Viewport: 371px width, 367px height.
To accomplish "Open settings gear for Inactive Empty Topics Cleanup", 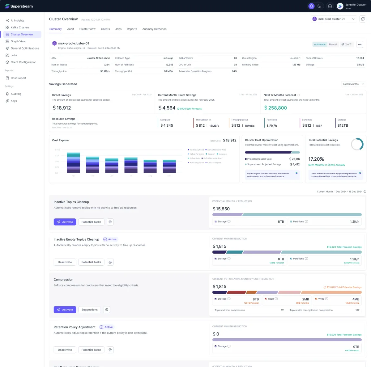I will click(x=110, y=262).
